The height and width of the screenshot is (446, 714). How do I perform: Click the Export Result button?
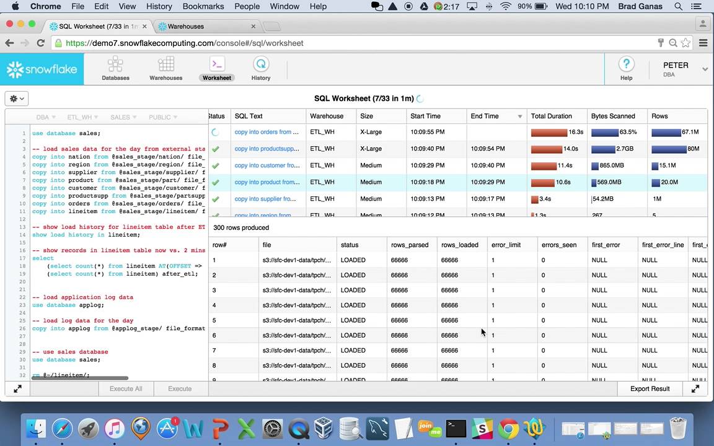(650, 388)
